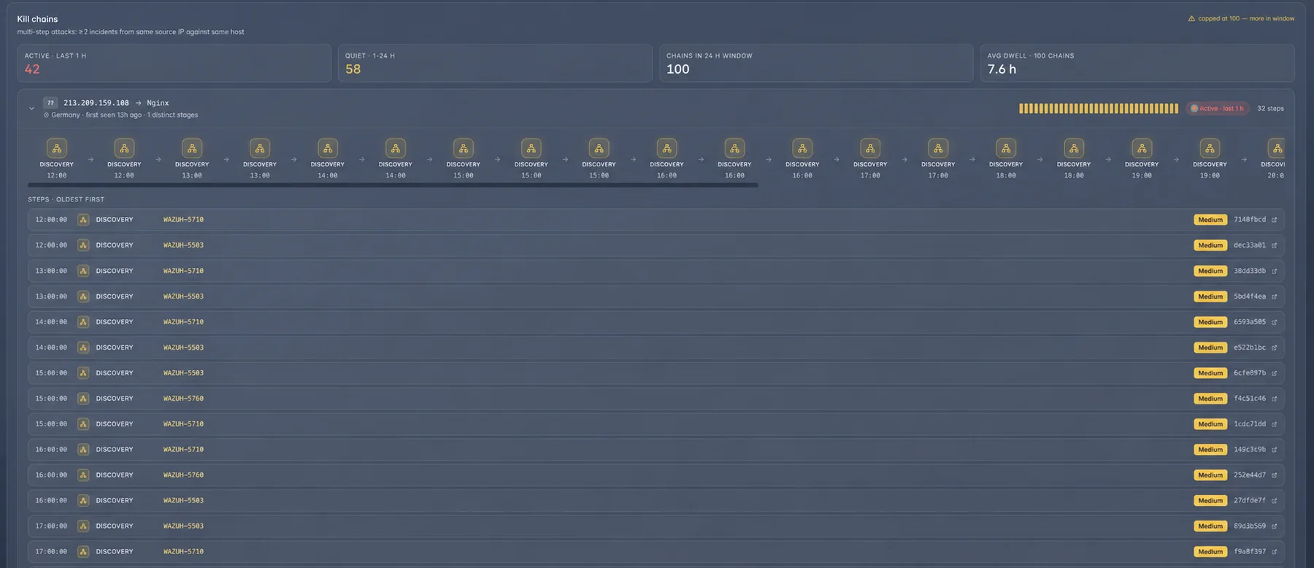Click discovery icon in the 252e44d7 step row
Viewport: 1314px width, 568px height.
(83, 475)
